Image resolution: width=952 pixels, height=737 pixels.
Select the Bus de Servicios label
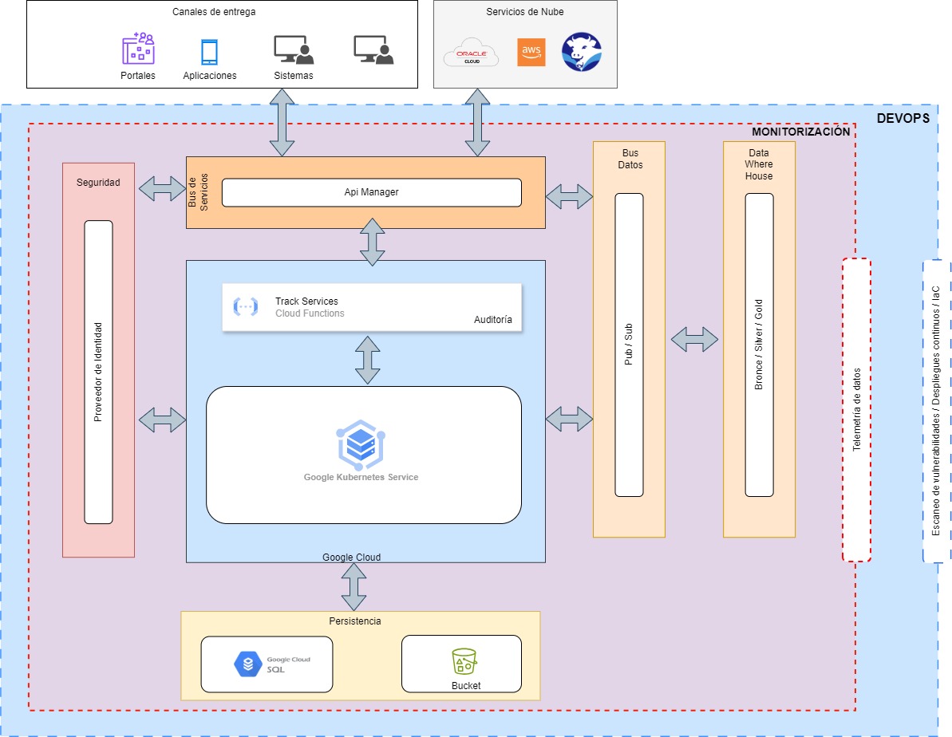click(x=198, y=192)
